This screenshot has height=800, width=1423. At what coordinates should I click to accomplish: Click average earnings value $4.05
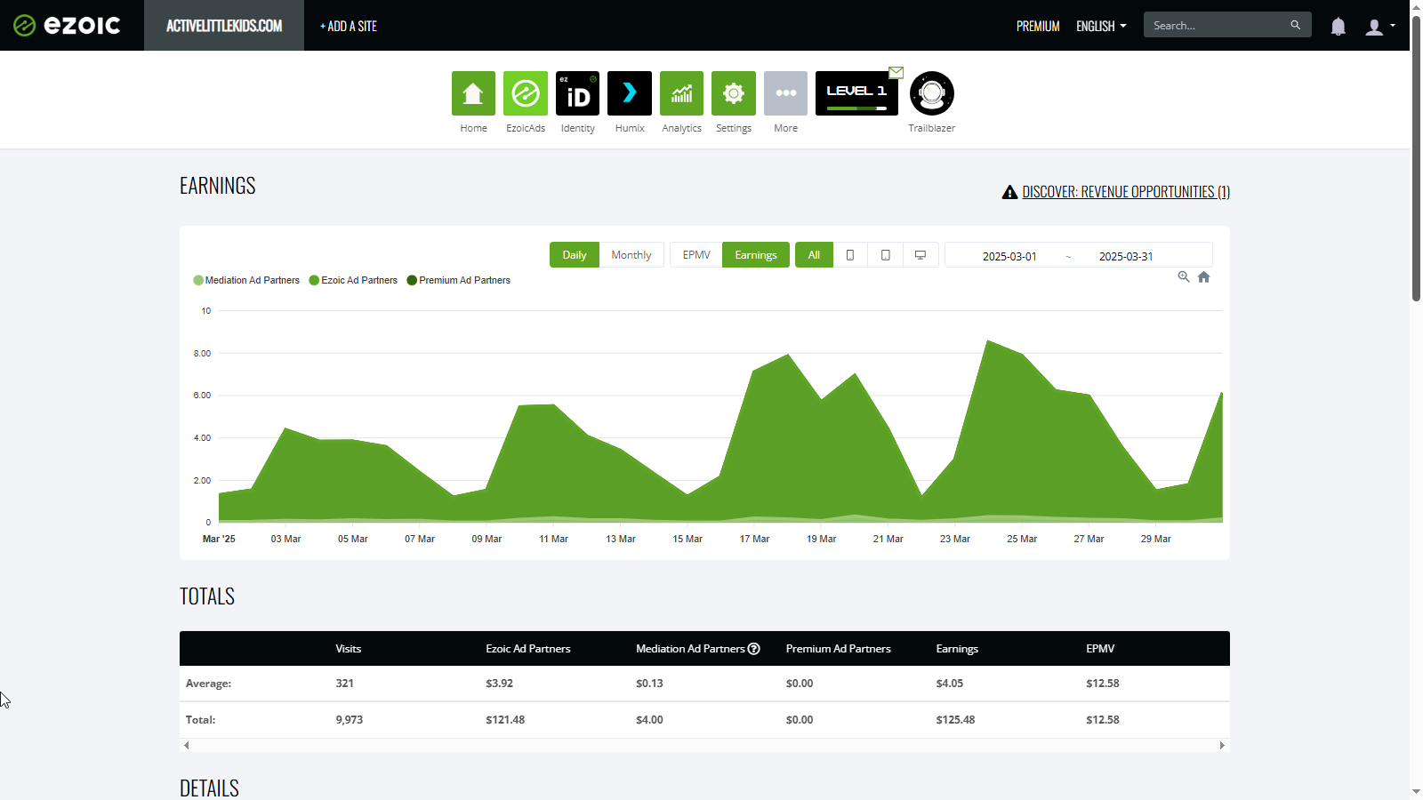pos(949,684)
